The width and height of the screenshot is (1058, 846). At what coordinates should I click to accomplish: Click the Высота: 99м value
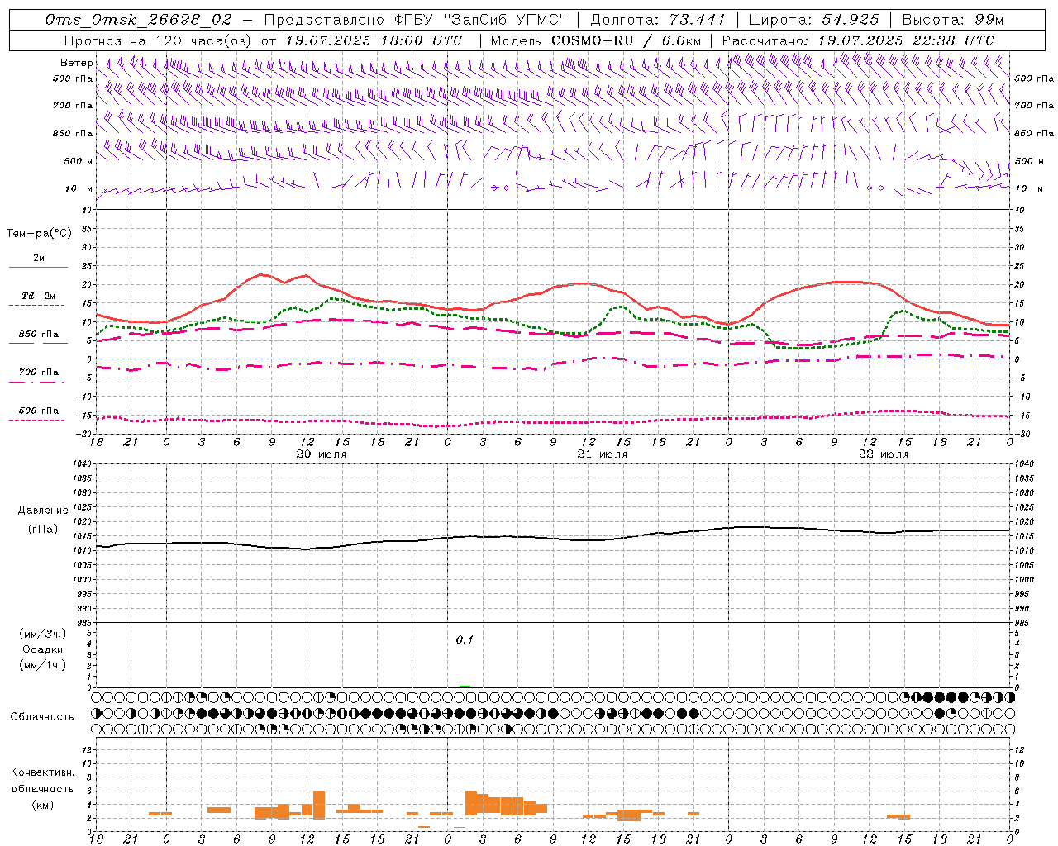pos(953,20)
